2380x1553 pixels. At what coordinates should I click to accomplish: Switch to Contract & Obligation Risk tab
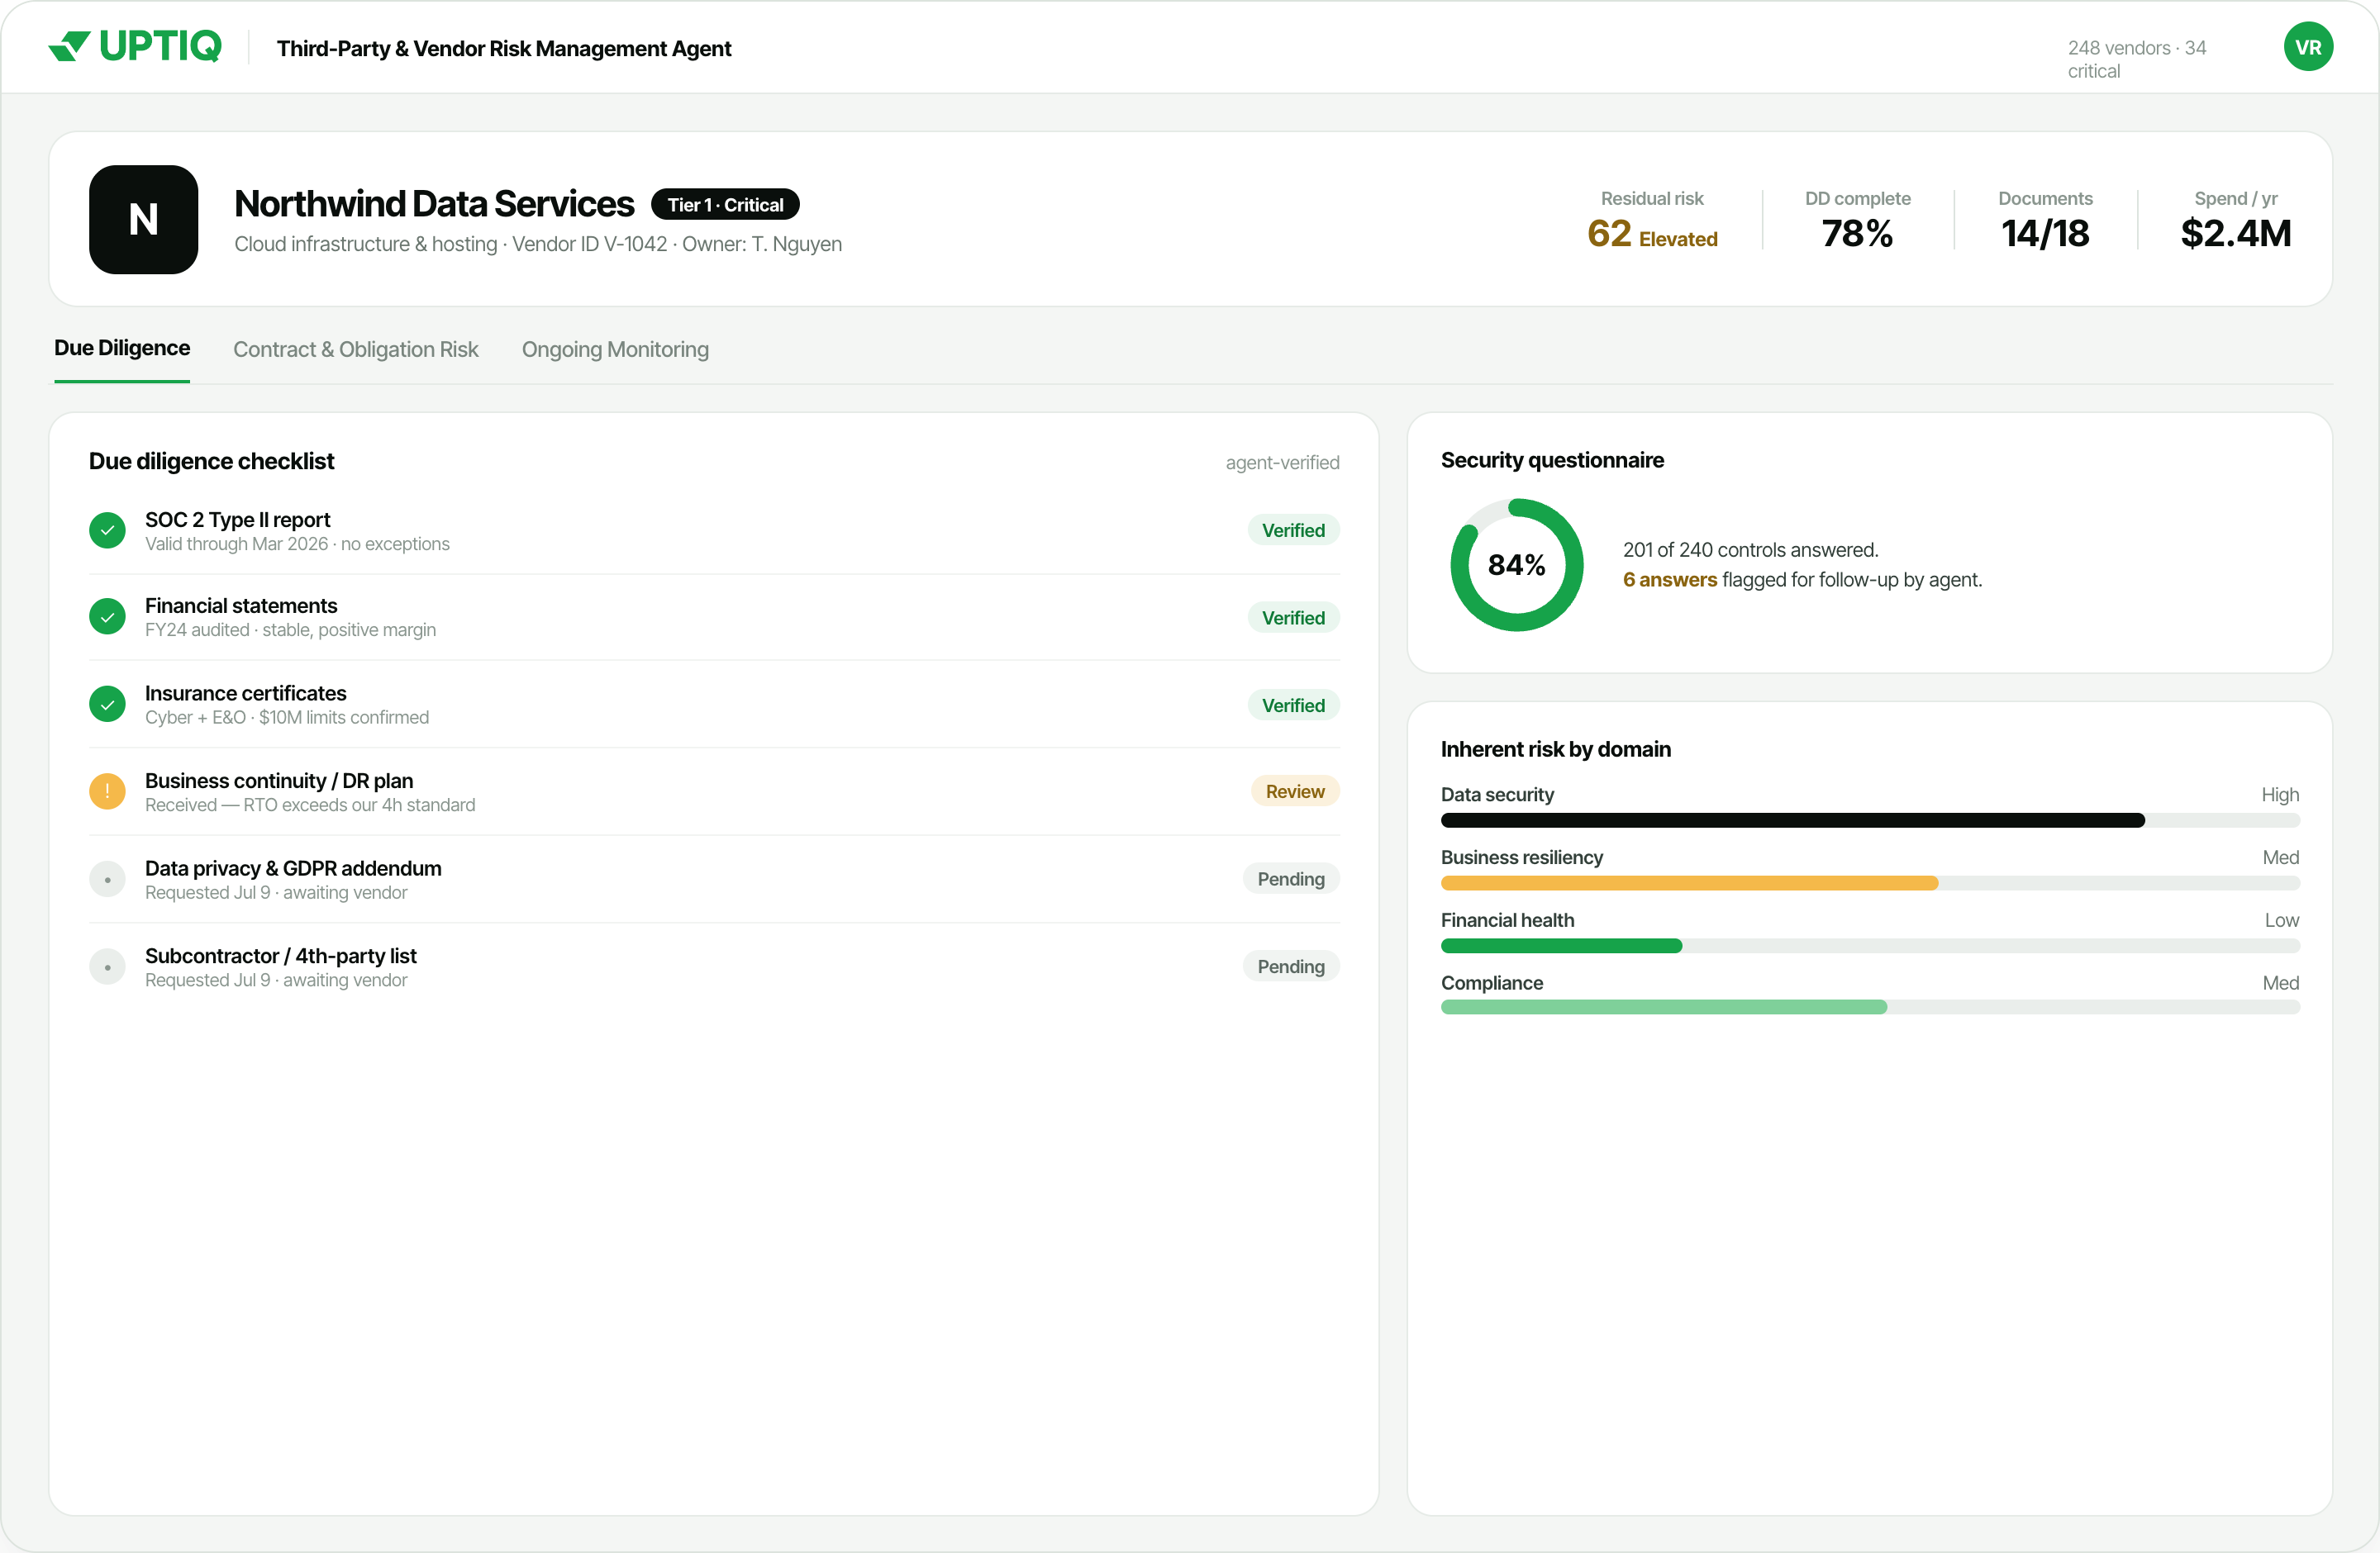355,349
